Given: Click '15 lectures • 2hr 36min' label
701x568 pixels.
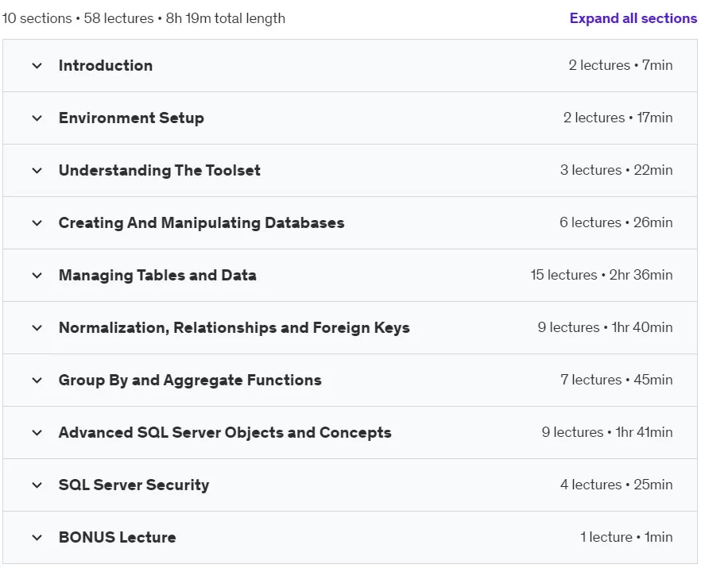Looking at the screenshot, I should tap(602, 275).
